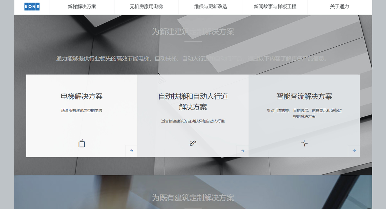Click the people flow cross icon
386x209 pixels.
[x=304, y=143]
